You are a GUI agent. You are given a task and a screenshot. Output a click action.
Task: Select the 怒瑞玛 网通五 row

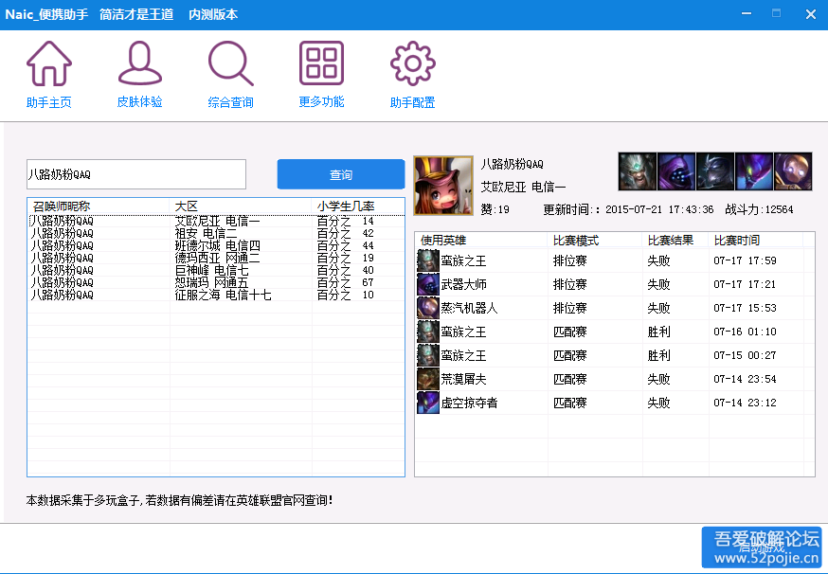(x=217, y=282)
